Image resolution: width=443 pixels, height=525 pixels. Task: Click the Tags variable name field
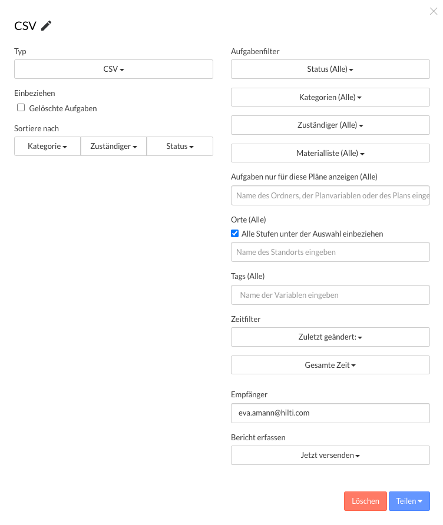(330, 295)
